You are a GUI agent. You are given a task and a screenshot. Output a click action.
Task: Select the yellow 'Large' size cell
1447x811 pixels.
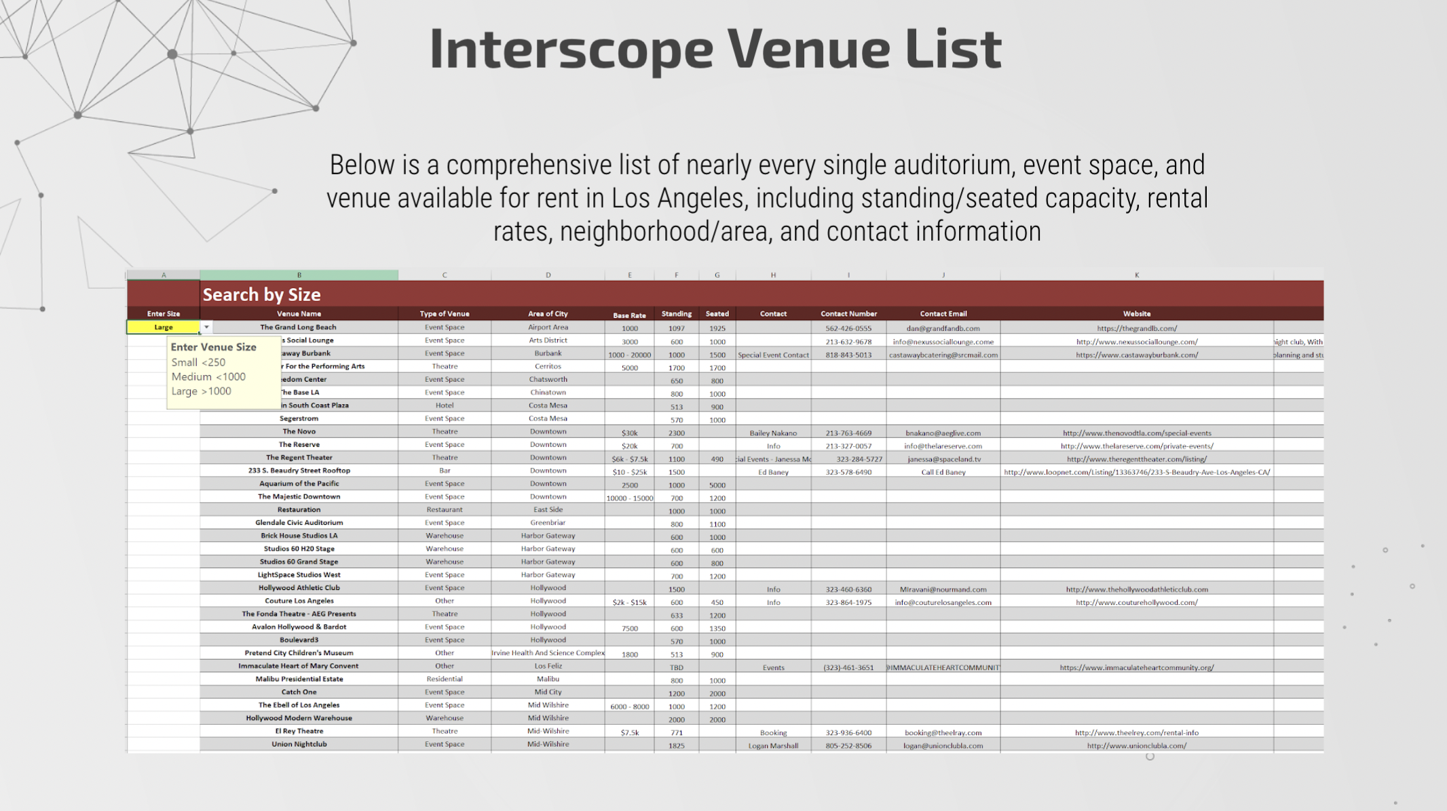(164, 328)
